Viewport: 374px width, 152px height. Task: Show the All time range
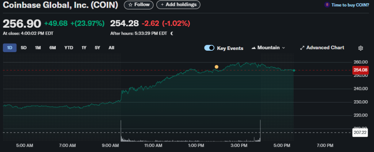(x=111, y=48)
